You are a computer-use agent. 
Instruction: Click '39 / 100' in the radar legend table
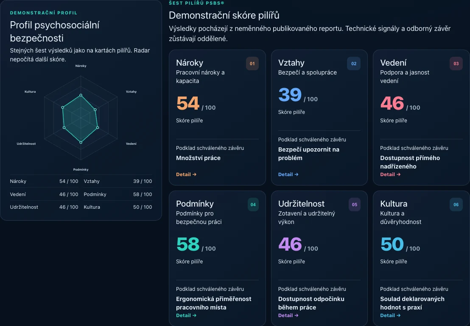coord(143,181)
